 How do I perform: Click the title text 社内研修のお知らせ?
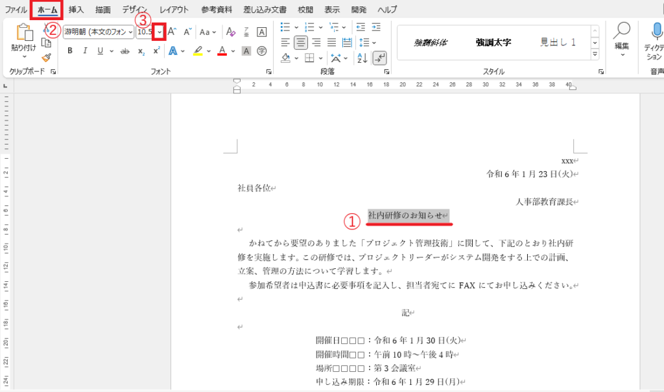point(405,215)
